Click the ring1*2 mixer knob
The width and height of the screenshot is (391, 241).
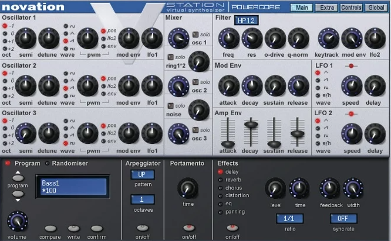tap(198, 61)
